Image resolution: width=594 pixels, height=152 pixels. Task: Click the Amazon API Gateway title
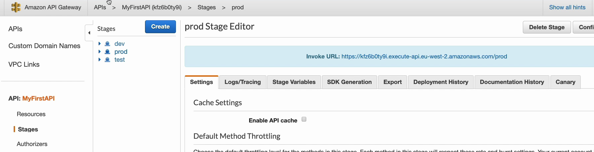[53, 7]
